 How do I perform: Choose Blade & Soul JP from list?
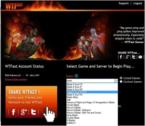coord(92,87)
